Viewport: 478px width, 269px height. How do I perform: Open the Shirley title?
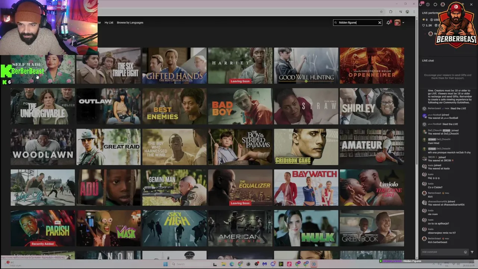tap(372, 106)
